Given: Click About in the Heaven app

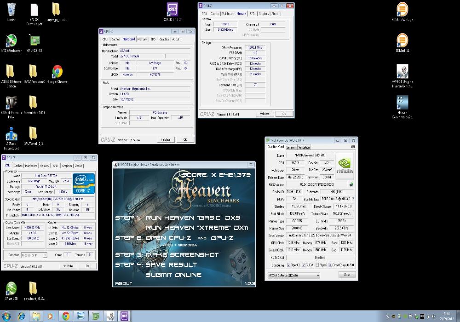Looking at the screenshot, I should tap(123, 283).
